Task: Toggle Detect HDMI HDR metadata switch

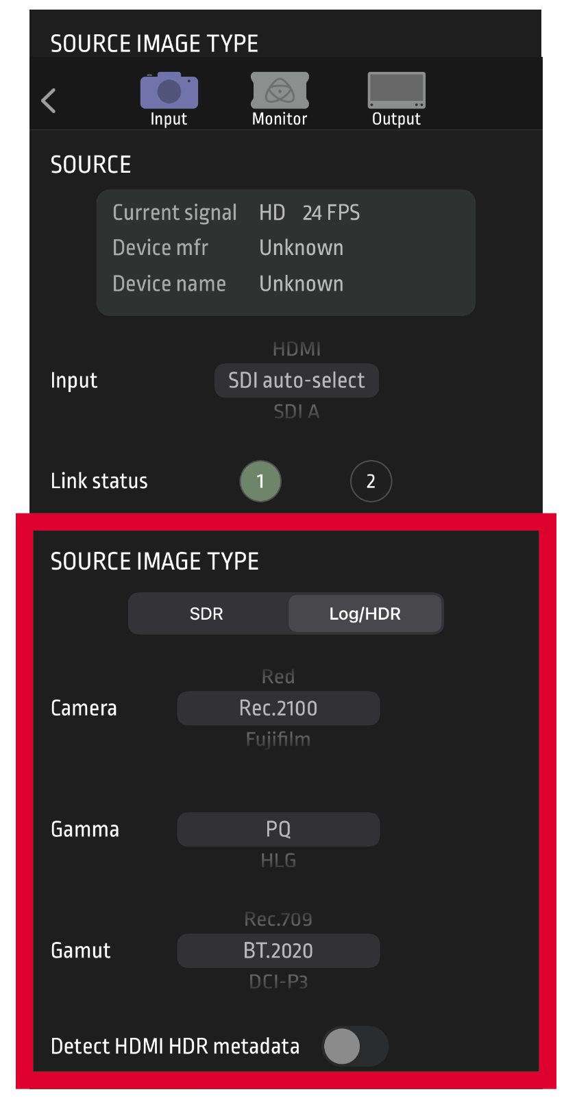Action: 354,1046
